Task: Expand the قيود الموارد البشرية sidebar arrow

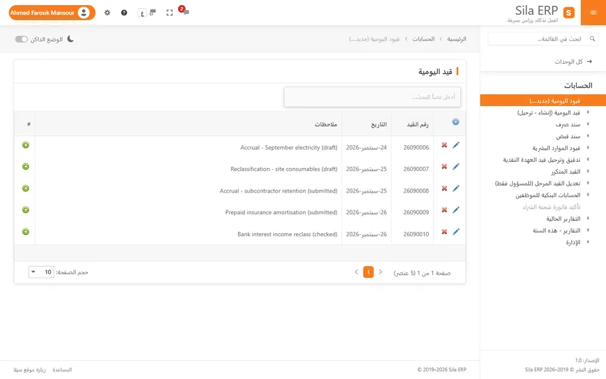Action: click(x=588, y=148)
